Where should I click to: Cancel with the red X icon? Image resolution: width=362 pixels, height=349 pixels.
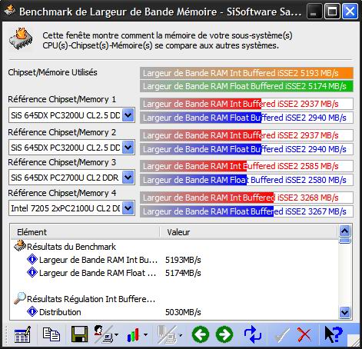304,334
